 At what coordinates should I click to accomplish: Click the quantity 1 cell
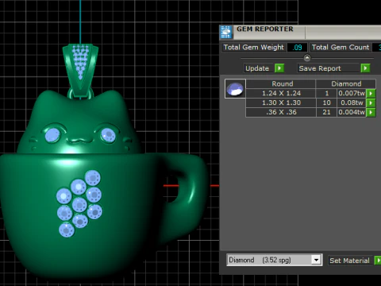click(326, 93)
